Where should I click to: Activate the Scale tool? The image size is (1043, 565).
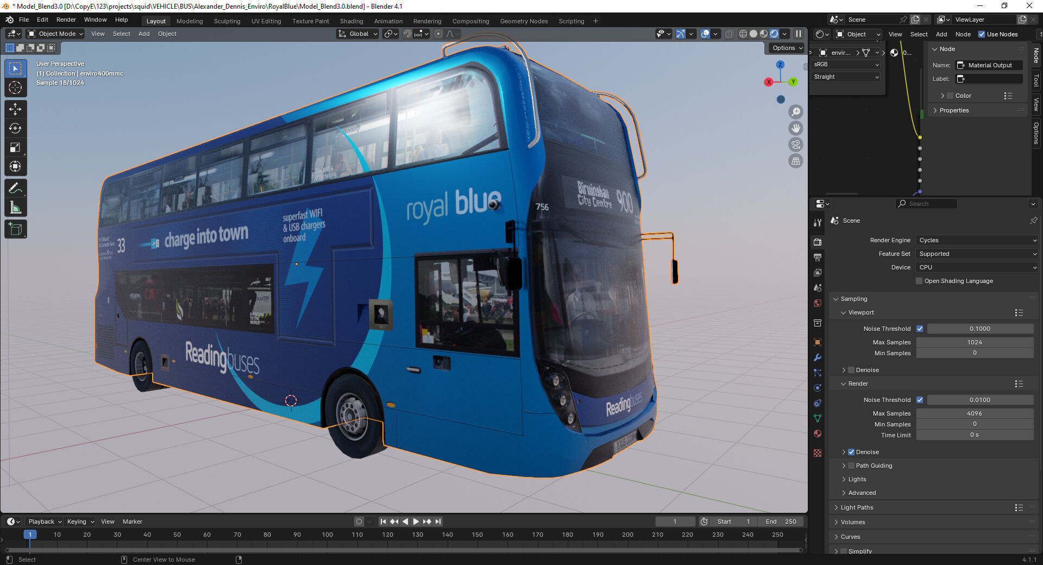15,147
